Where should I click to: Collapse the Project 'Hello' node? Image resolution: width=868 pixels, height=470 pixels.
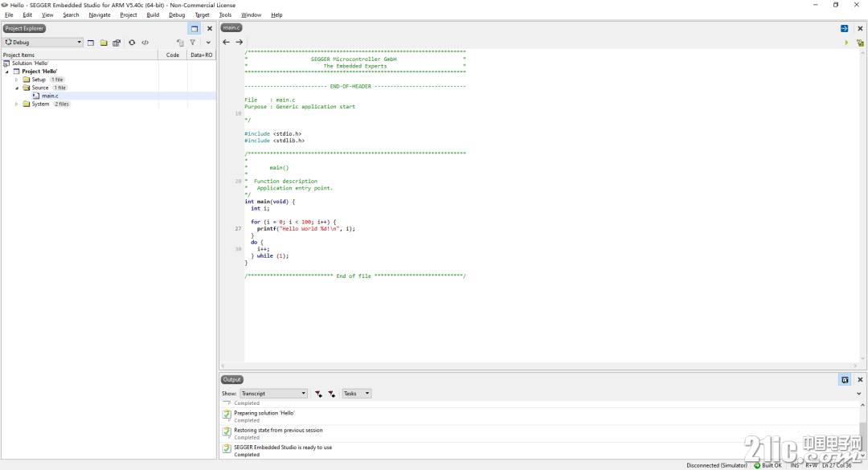7,72
